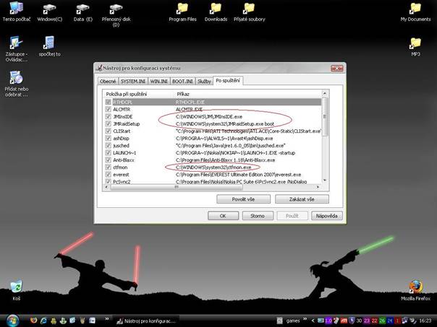
Task: Switch to the Služby tab
Action: tap(204, 81)
